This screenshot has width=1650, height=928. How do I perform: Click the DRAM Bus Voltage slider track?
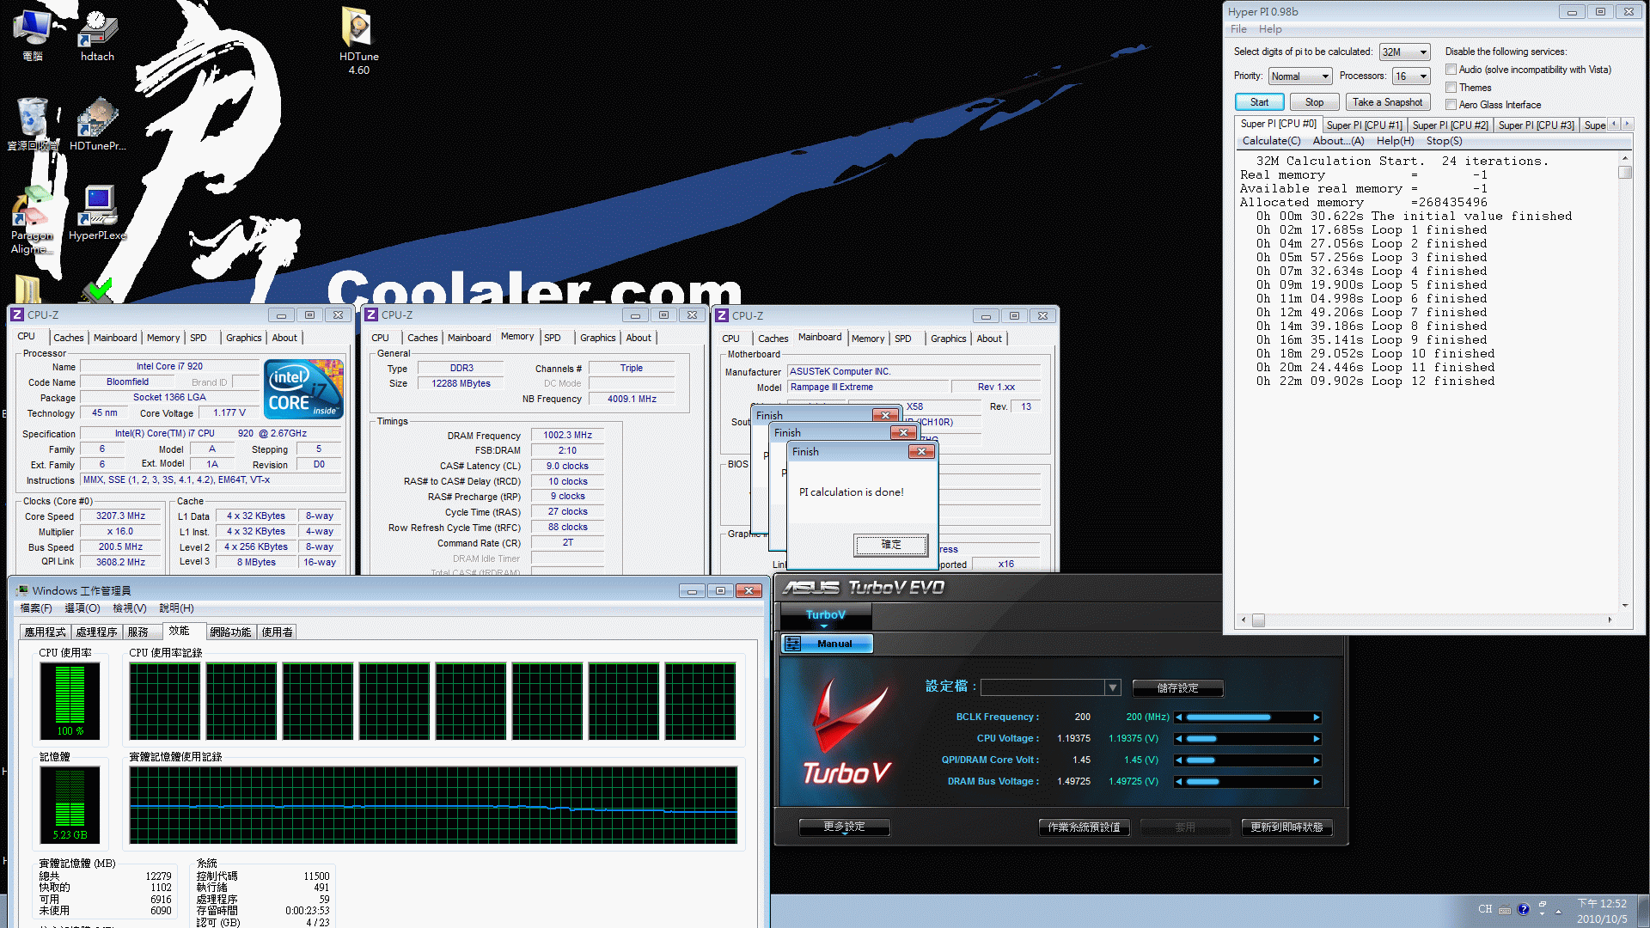1247,782
